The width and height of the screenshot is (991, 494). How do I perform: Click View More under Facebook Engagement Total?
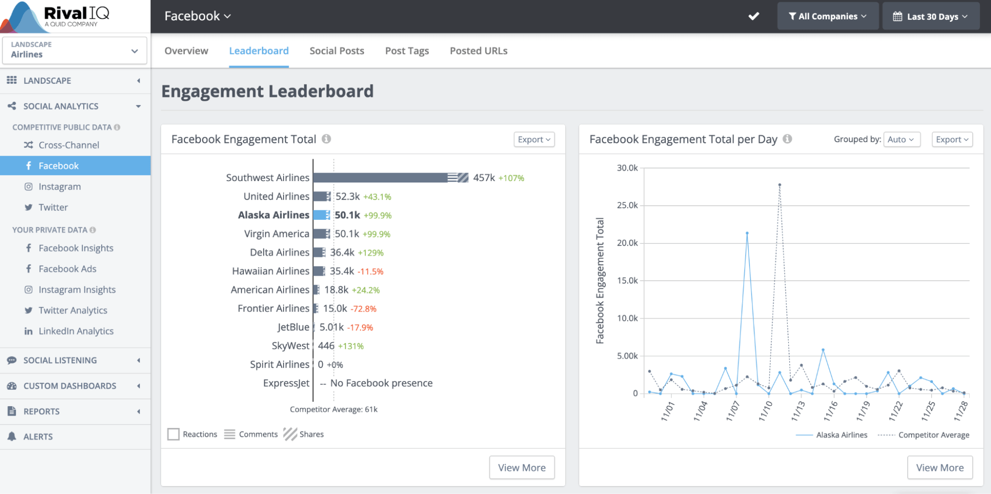click(x=522, y=467)
